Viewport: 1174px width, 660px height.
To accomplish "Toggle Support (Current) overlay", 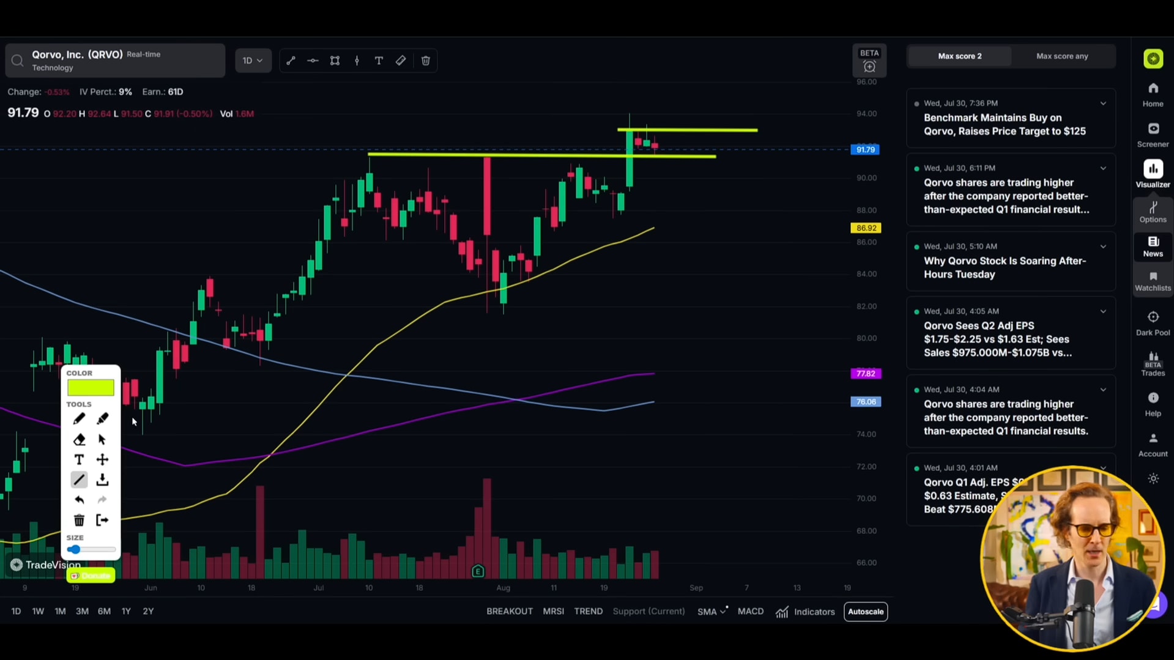I will point(649,611).
